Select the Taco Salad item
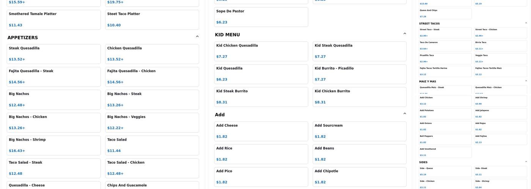531x189 pixels. tap(152, 145)
